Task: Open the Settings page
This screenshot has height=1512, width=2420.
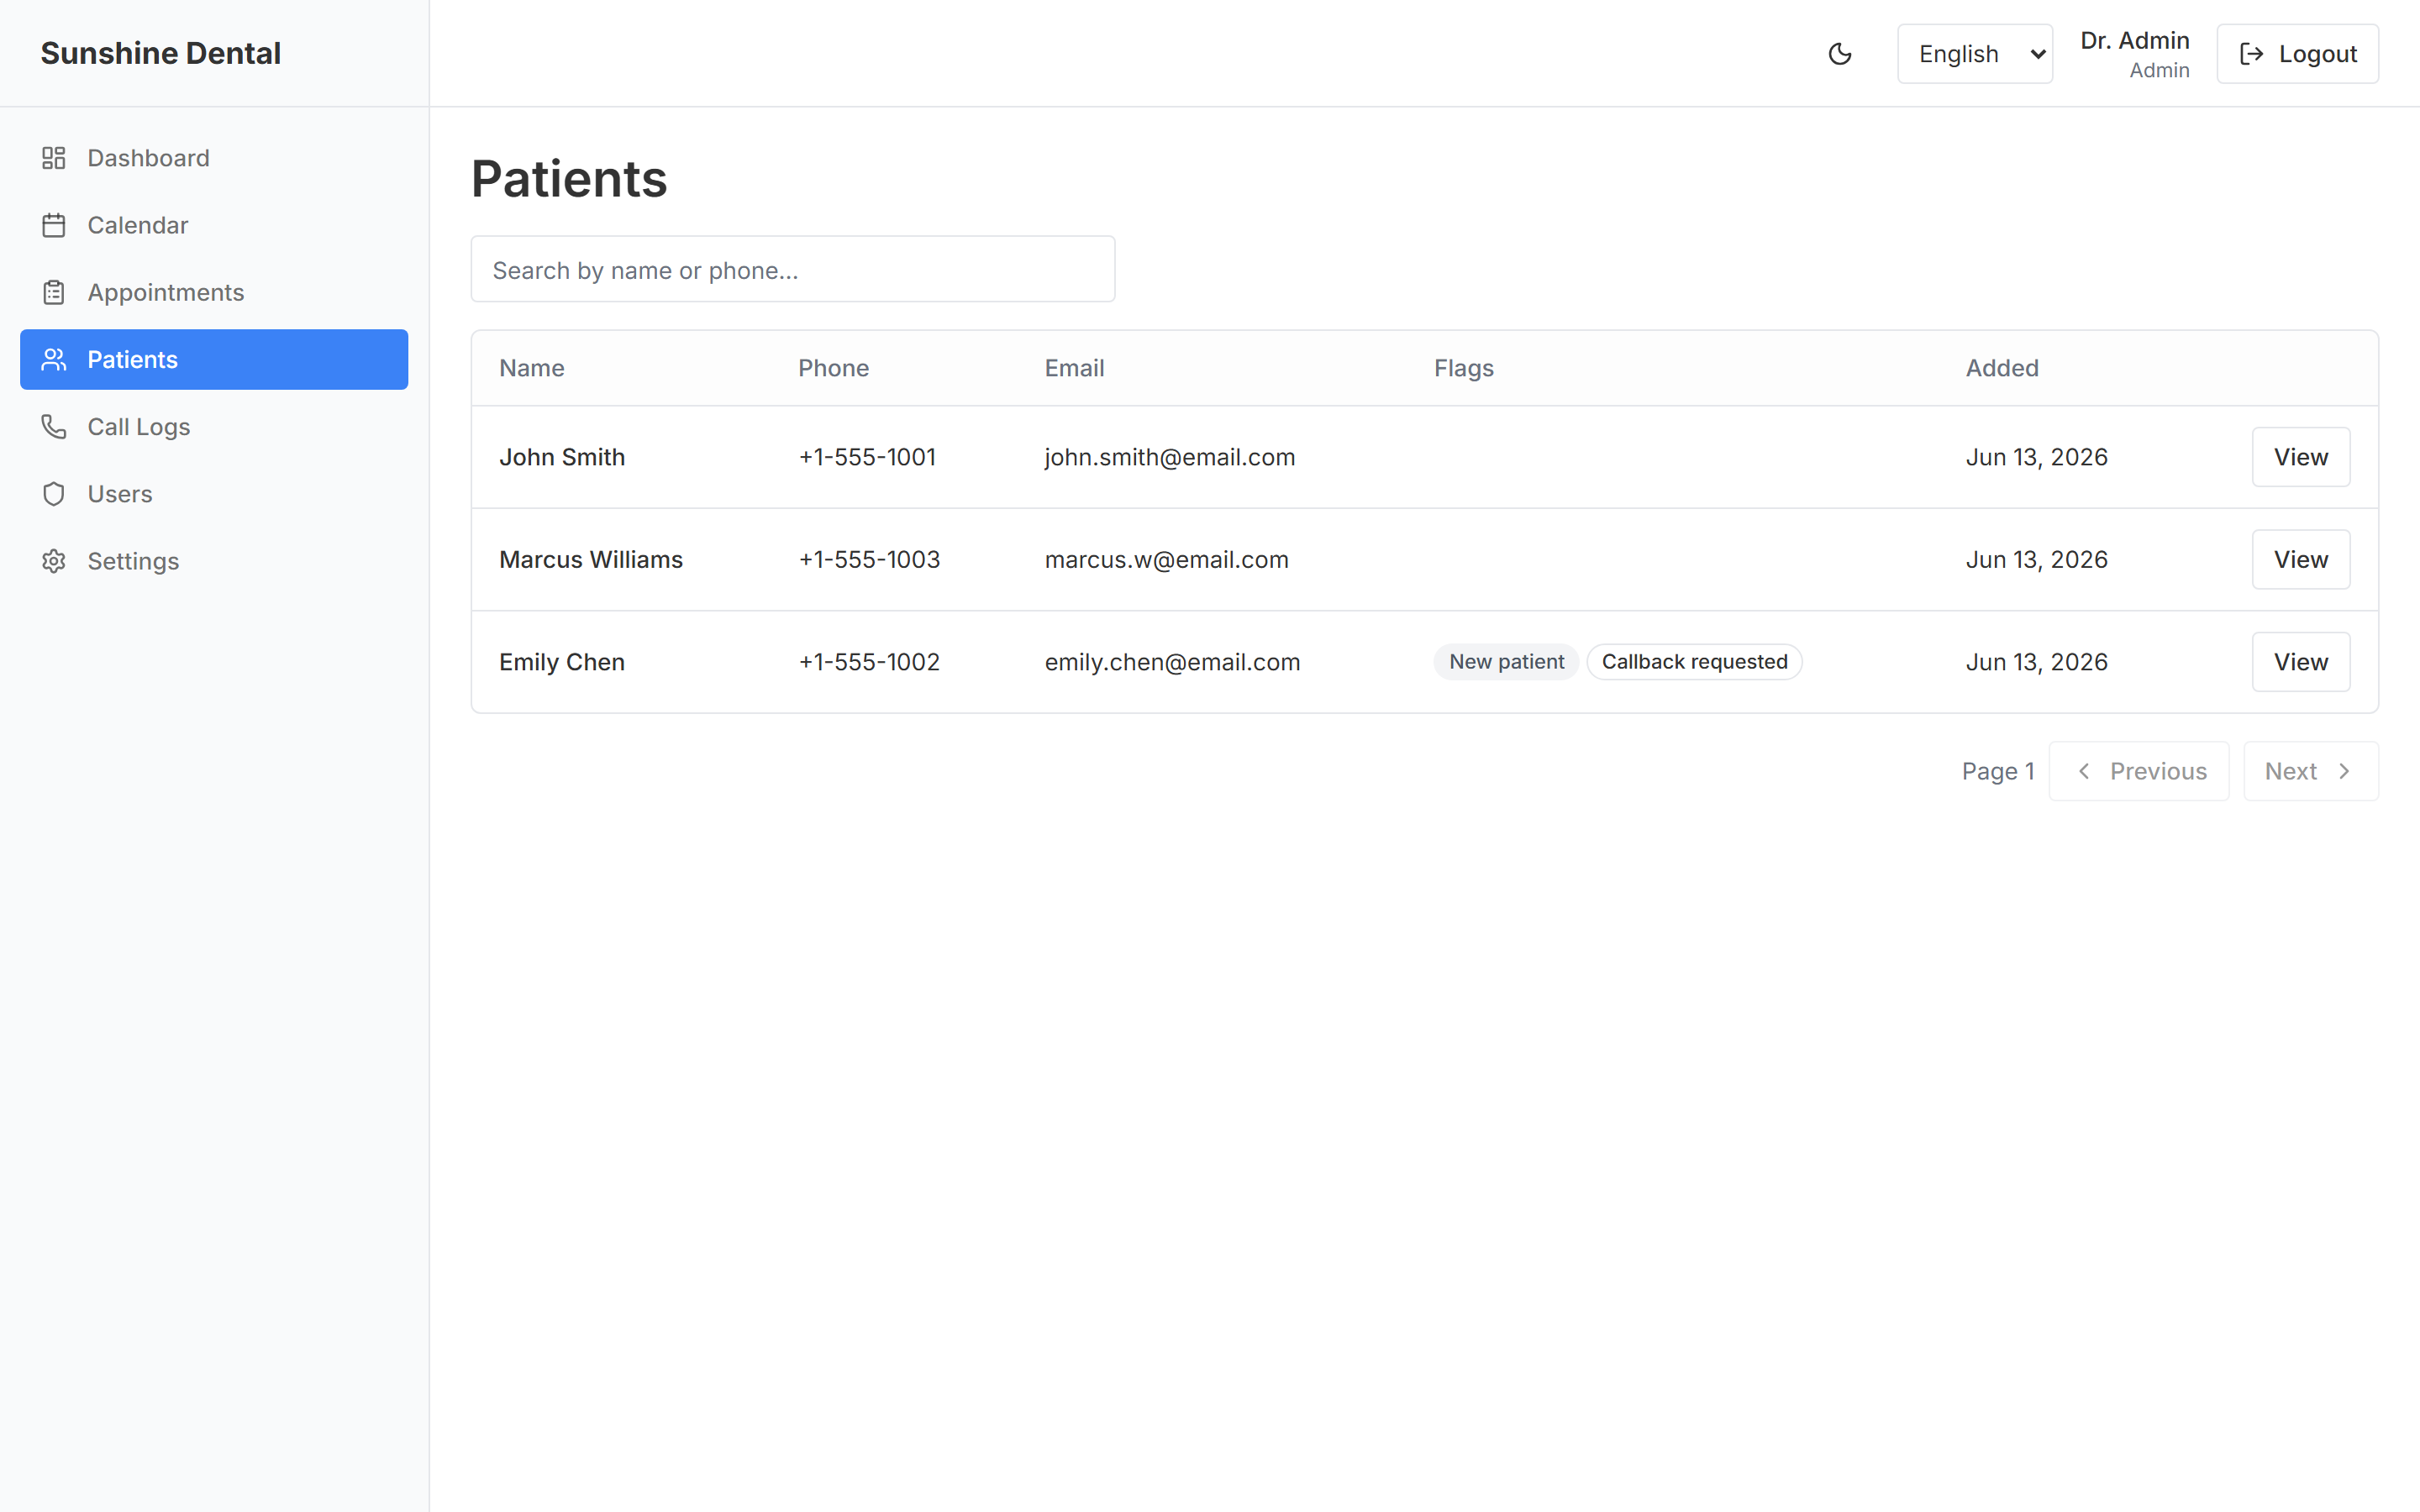Action: 214,561
